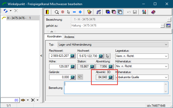
Task: Click the magnifier zoom-to-object icon
Action: coord(57,12)
